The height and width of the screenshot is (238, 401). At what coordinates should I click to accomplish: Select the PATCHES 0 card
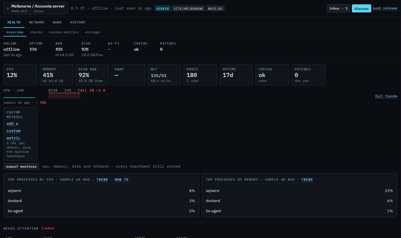308,75
